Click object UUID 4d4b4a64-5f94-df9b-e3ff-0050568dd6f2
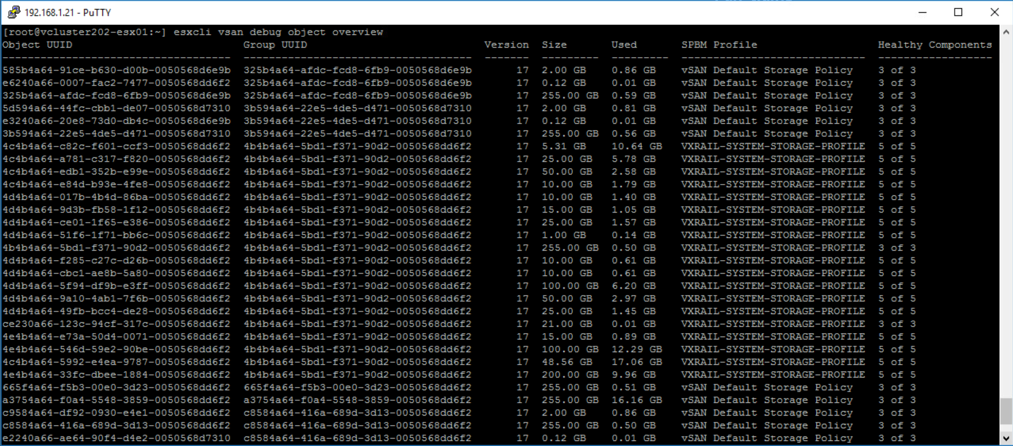This screenshot has height=446, width=1013. point(116,286)
